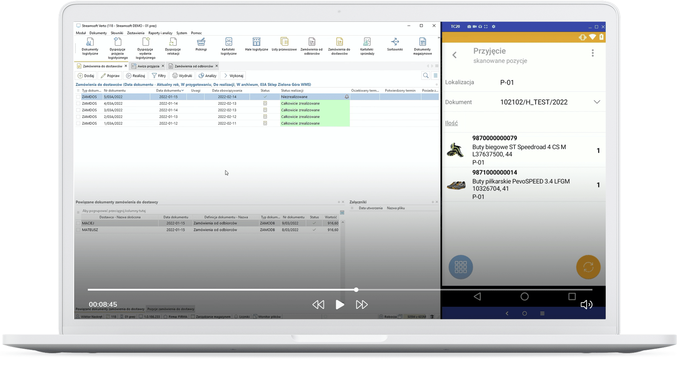The width and height of the screenshot is (681, 370).
Task: Tick the checkbox for order 5/03A/2022
Action: [x=78, y=97]
